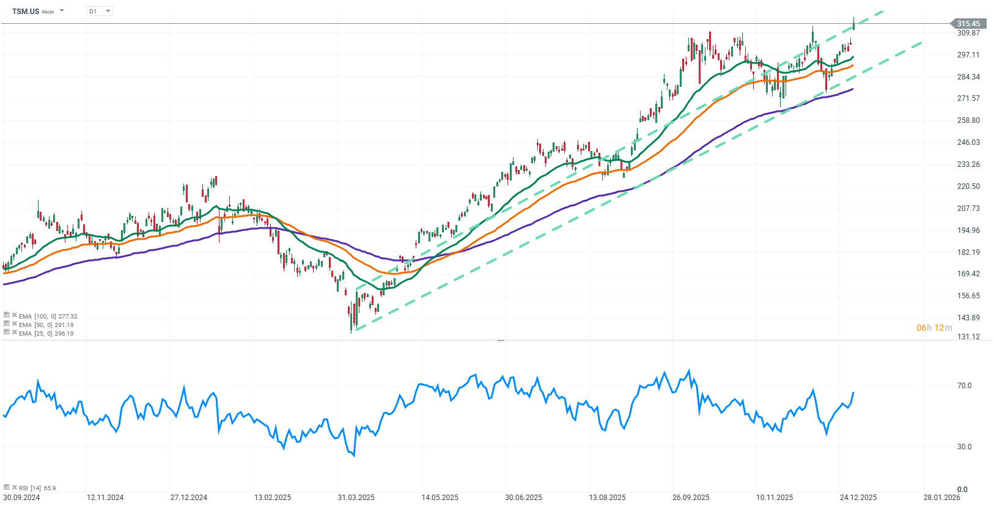Viewport: 994px width, 508px height.
Task: Remove the EMA 50 indicator
Action: [x=14, y=324]
